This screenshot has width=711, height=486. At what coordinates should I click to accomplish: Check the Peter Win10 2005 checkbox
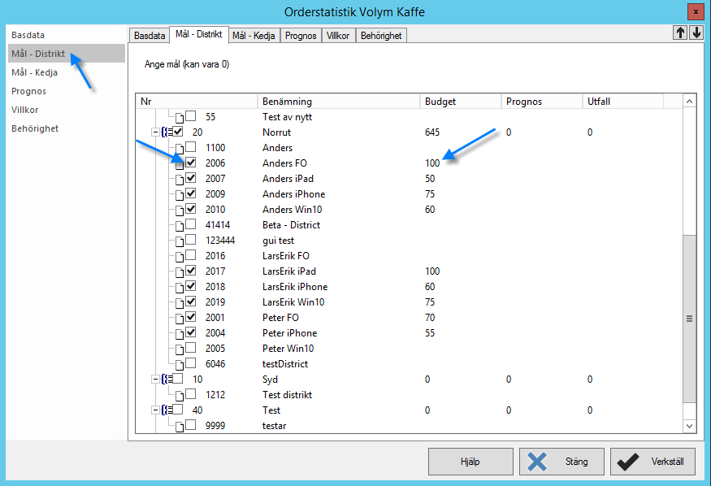tap(190, 347)
